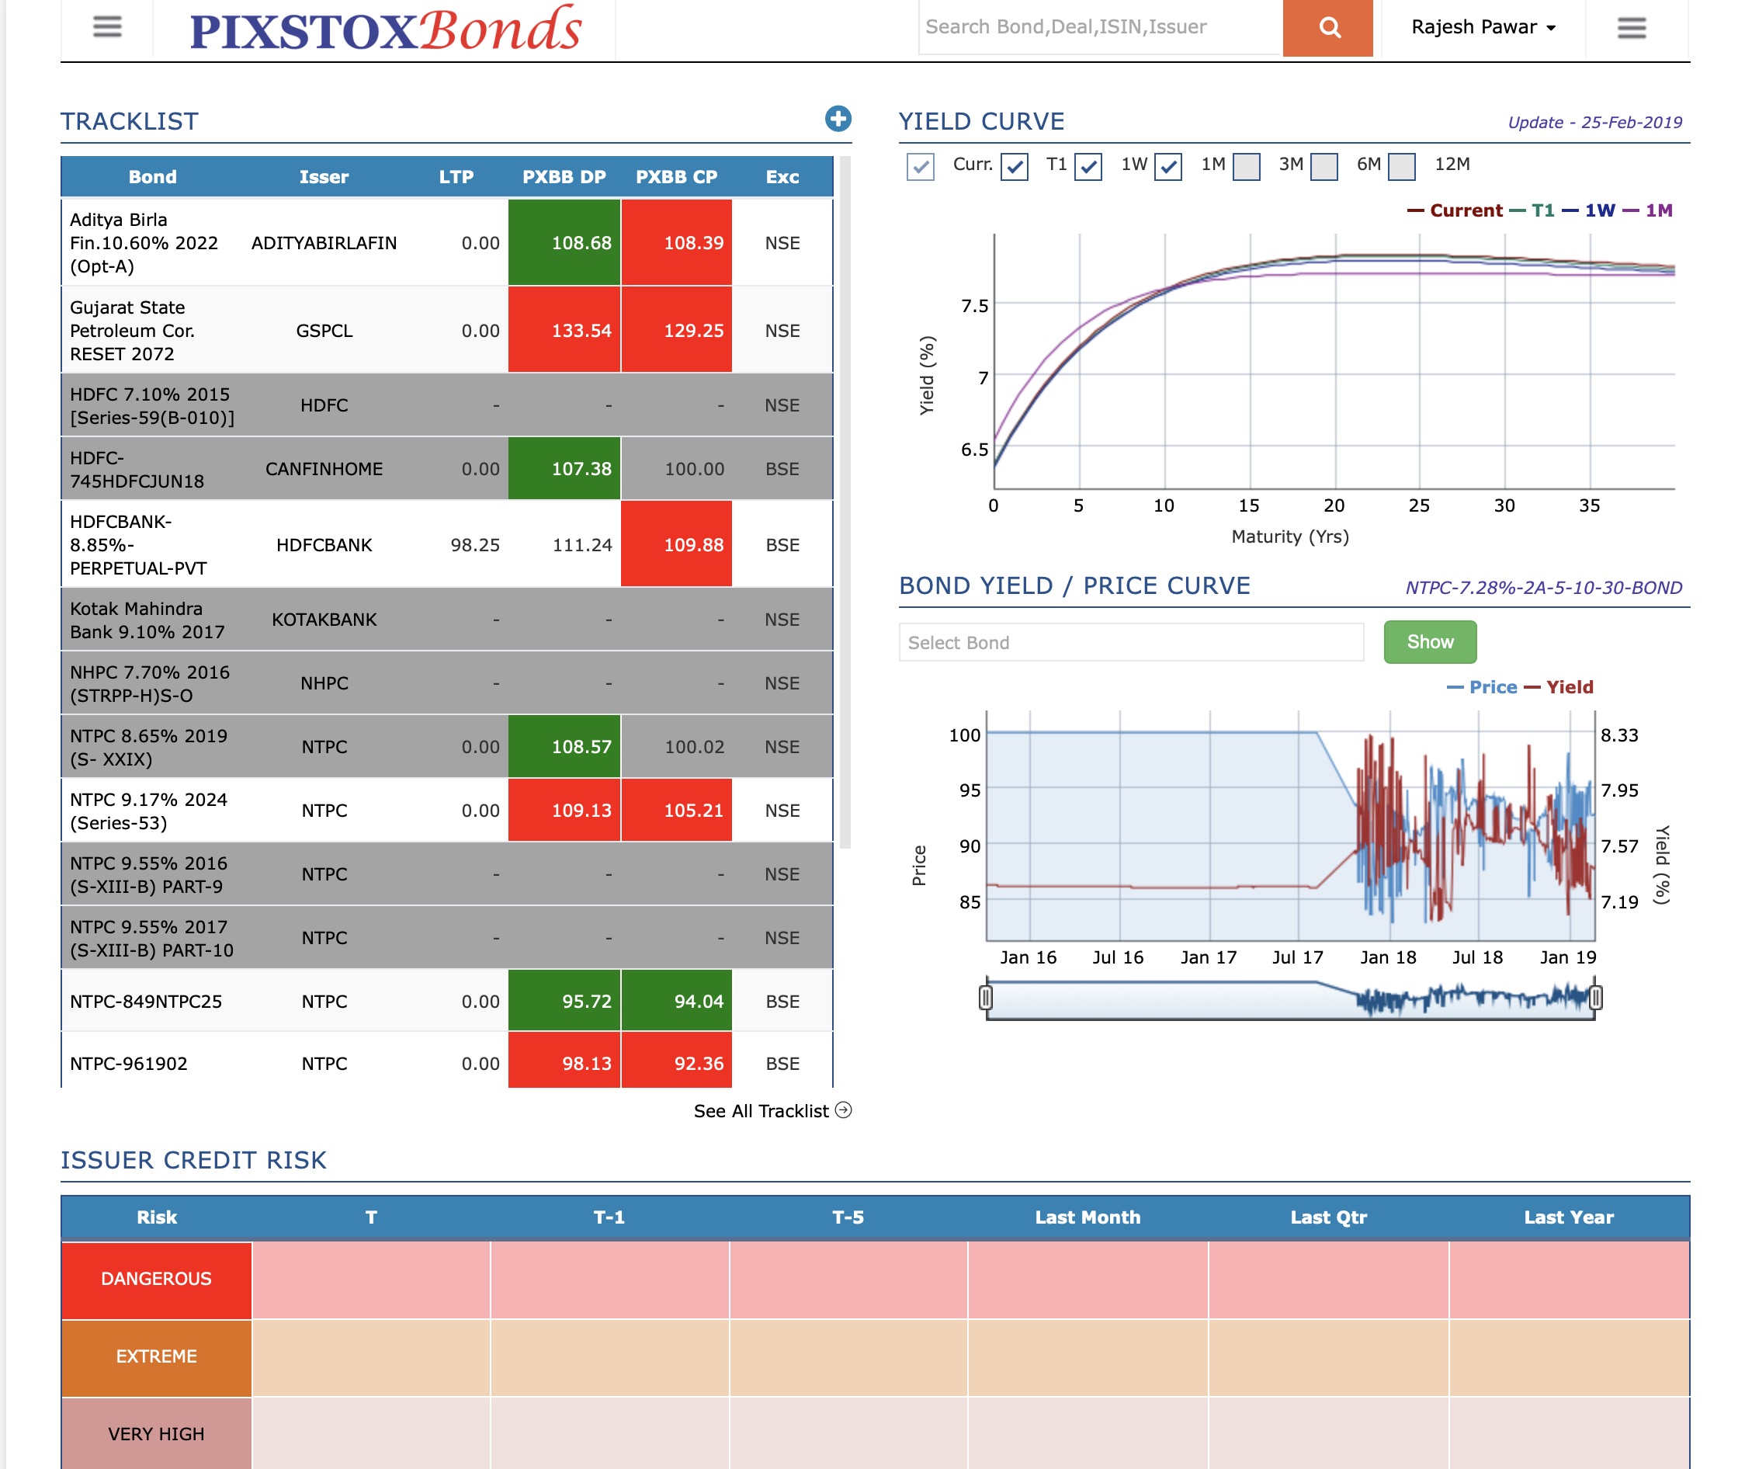The image size is (1745, 1469).
Task: Click the PIXSTOX Bonds logo
Action: 385,30
